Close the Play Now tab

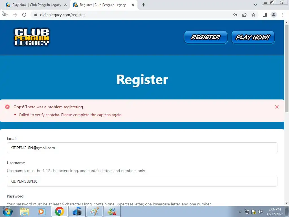[65, 5]
